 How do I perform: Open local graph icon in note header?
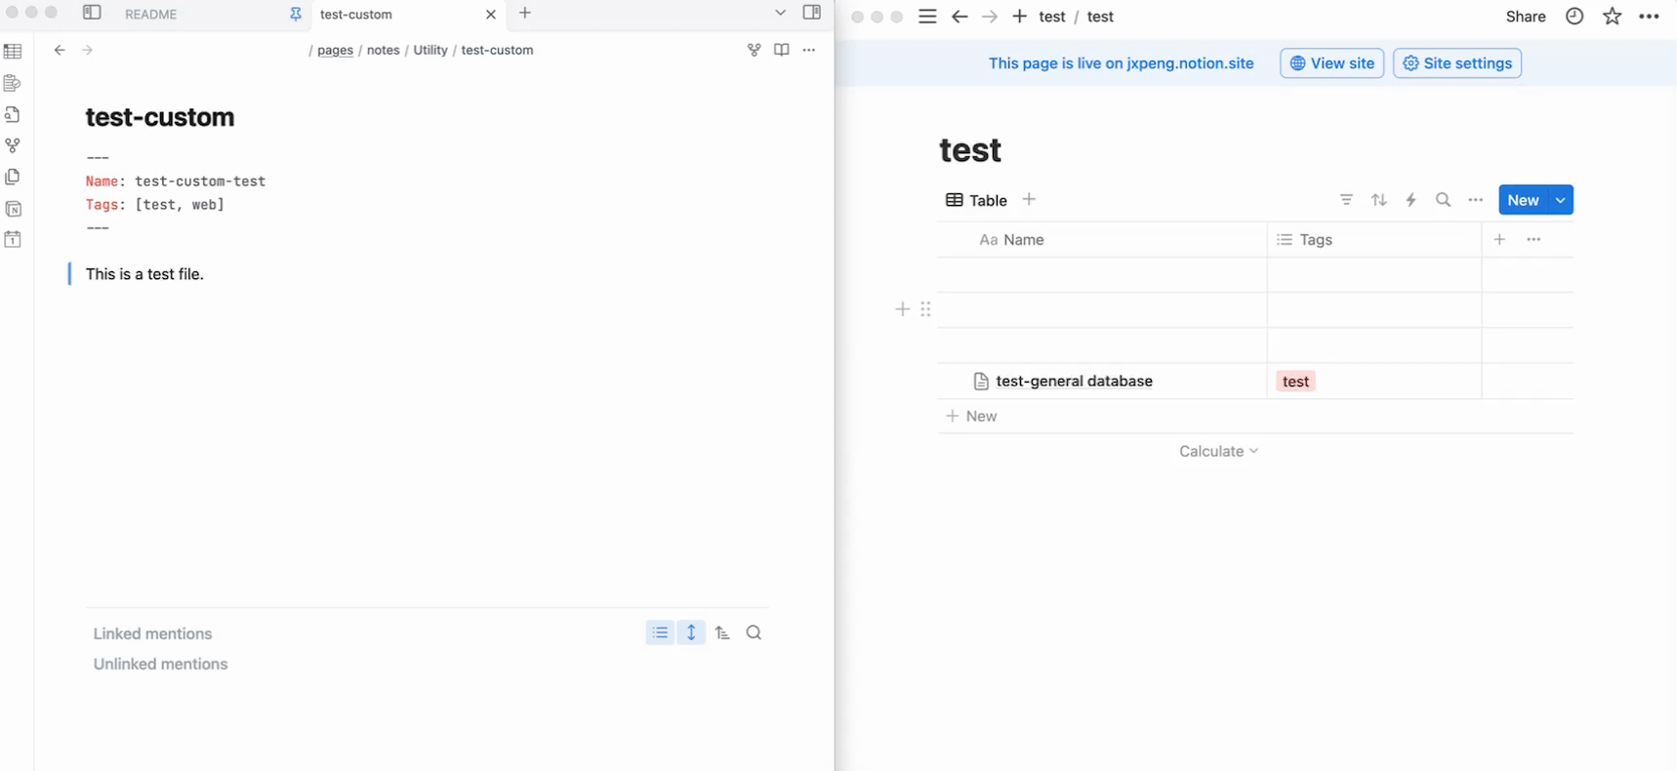click(x=754, y=50)
